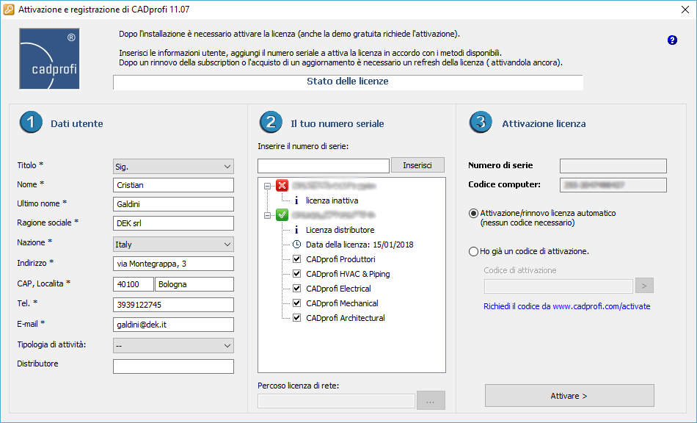697x423 pixels.
Task: Click the Codice di attivazione input field
Action: click(558, 286)
